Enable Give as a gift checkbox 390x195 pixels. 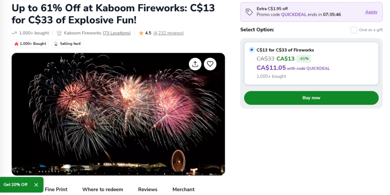(x=354, y=30)
